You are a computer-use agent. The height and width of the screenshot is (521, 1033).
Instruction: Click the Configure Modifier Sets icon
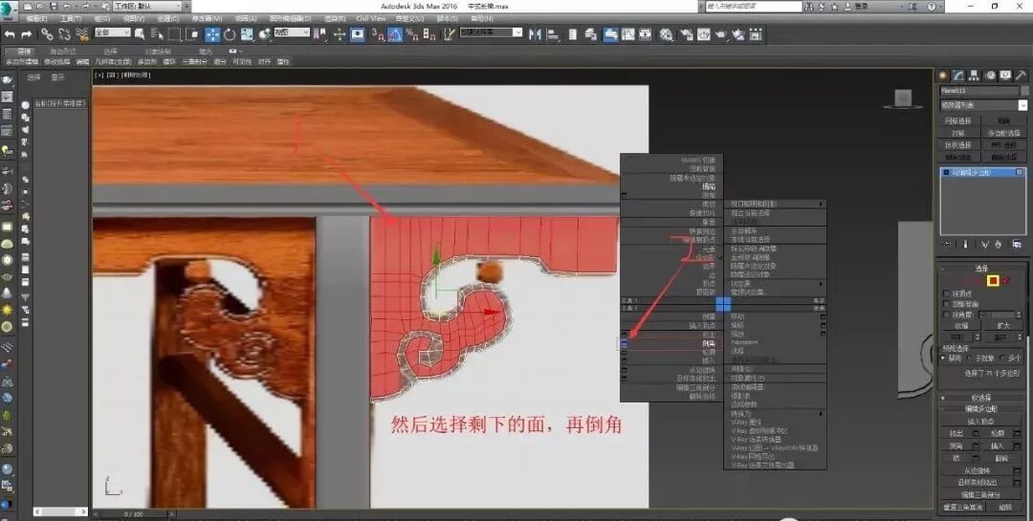coord(1017,244)
